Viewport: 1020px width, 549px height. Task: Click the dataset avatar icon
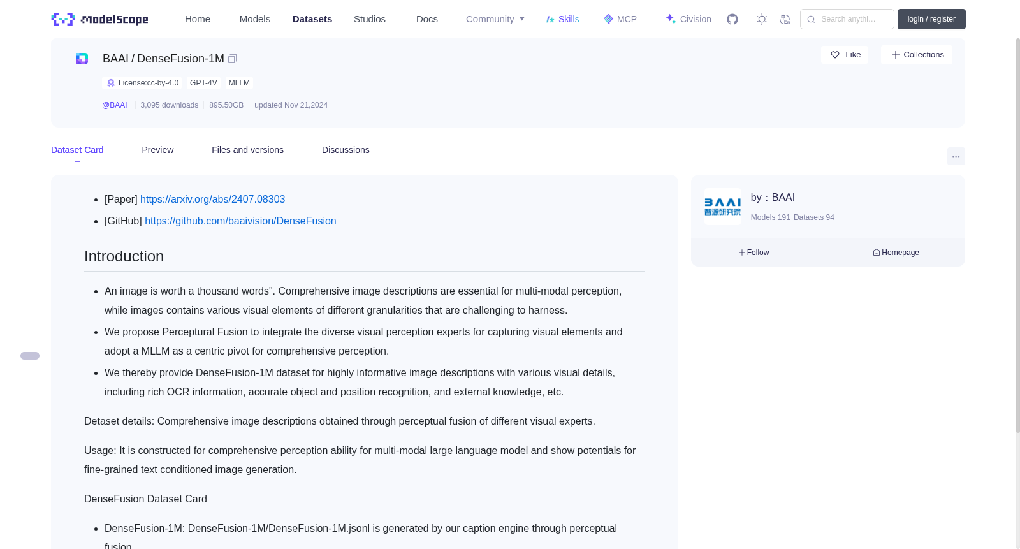(x=82, y=59)
